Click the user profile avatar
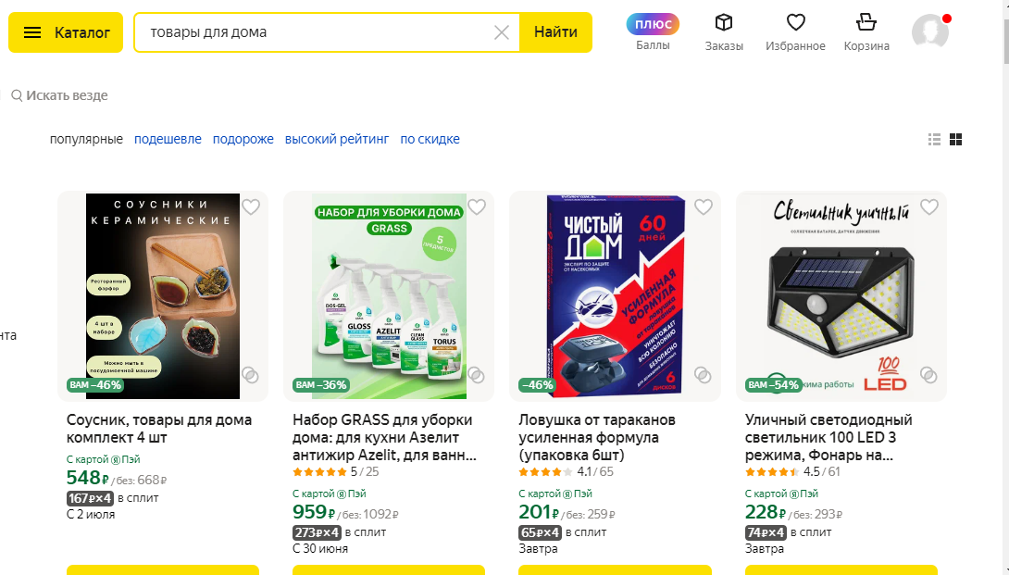Viewport: 1009px width, 575px height. coord(929,31)
